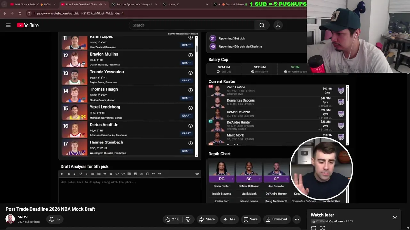The height and width of the screenshot is (230, 410).
Task: Open the more actions ellipsis menu
Action: (297, 219)
